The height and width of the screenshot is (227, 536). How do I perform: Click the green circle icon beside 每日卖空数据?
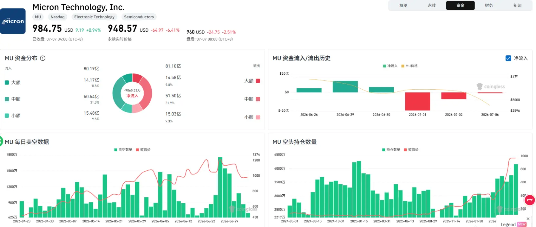[1, 141]
